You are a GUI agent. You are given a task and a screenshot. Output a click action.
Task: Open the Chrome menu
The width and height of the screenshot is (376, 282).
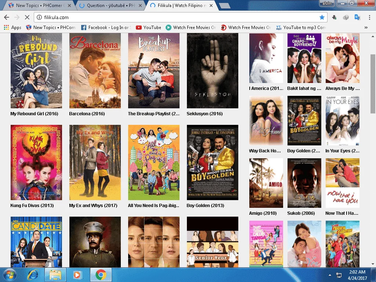(369, 17)
